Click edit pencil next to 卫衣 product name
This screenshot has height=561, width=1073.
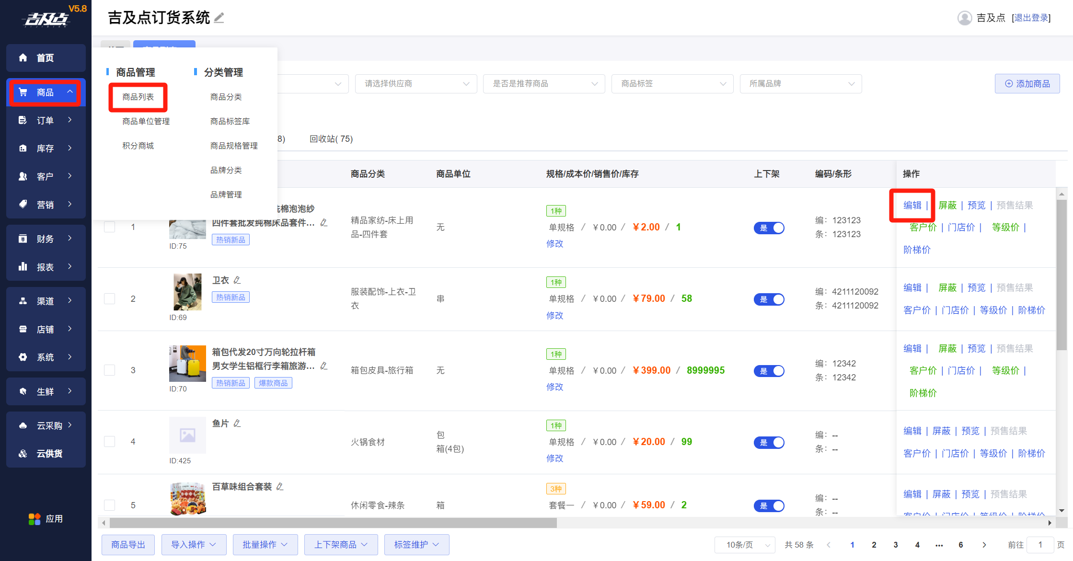[237, 280]
